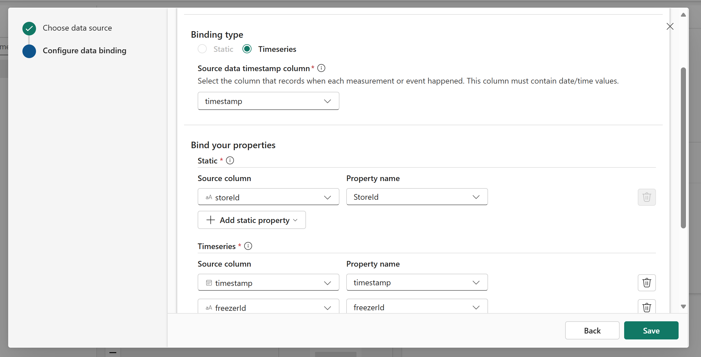Open the storeId source column dropdown
The image size is (701, 357).
coord(268,197)
